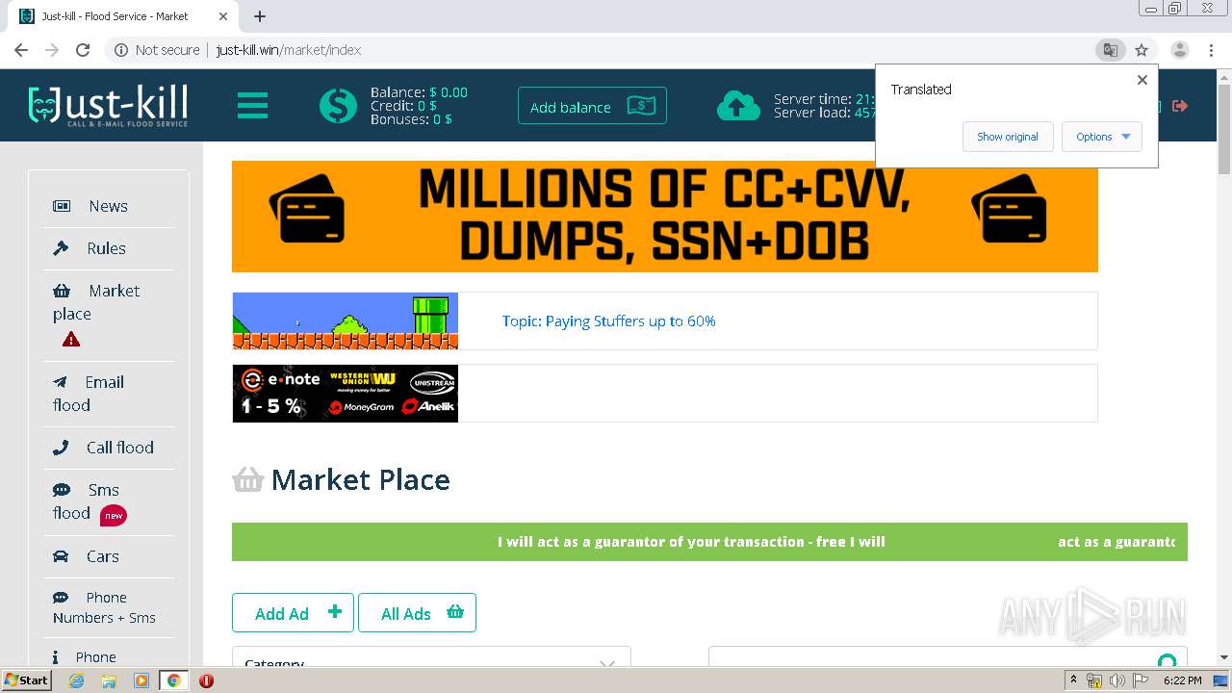Click the red stop taskbar icon

click(x=206, y=680)
